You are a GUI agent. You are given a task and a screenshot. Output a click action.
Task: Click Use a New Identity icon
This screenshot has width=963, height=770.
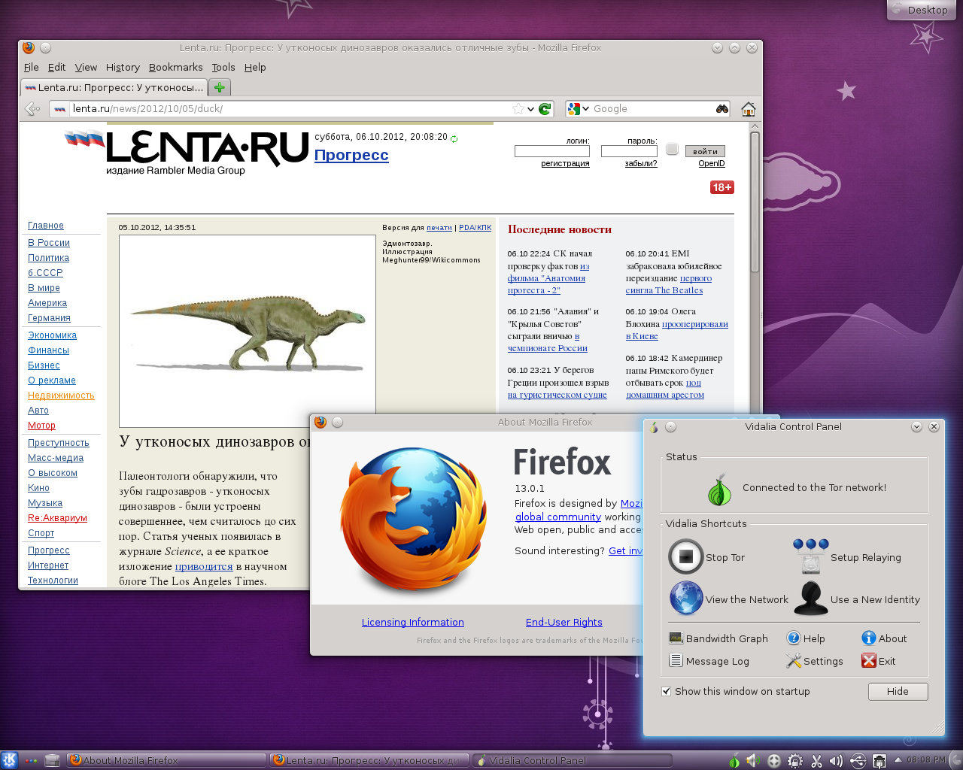[x=811, y=599]
